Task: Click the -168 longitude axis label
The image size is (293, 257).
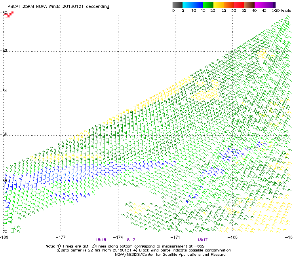Action: coord(233,237)
